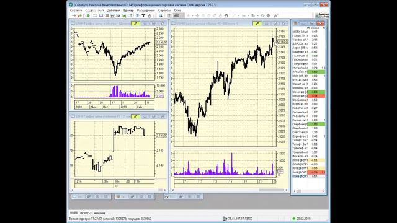
Task: Click the right-arrow icon at toolbar start
Action: tap(74, 15)
